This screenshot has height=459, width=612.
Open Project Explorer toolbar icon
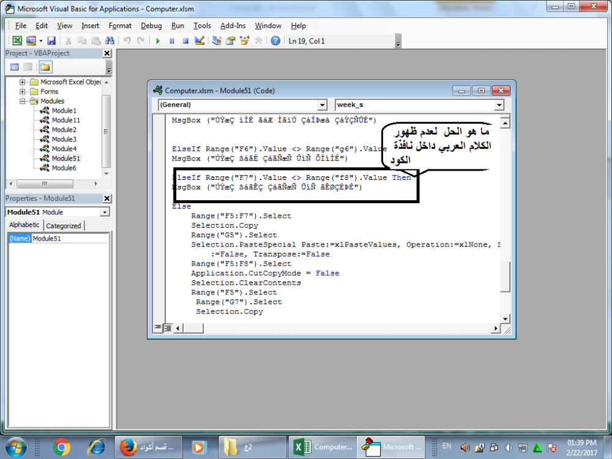tap(217, 40)
